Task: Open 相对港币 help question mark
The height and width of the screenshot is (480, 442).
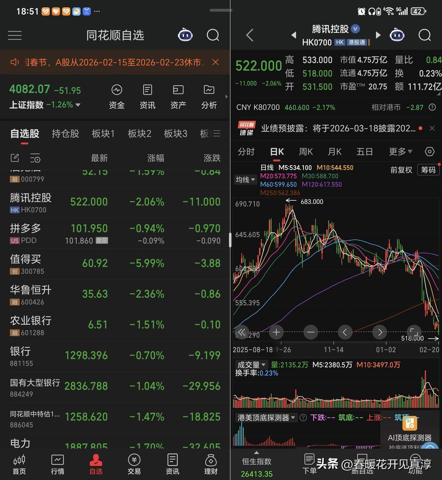Action: tap(432, 107)
